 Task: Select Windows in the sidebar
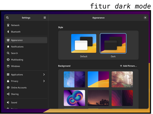point(26,66)
